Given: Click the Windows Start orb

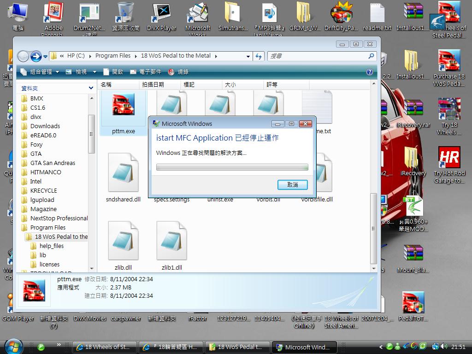Looking at the screenshot, I should (13, 347).
